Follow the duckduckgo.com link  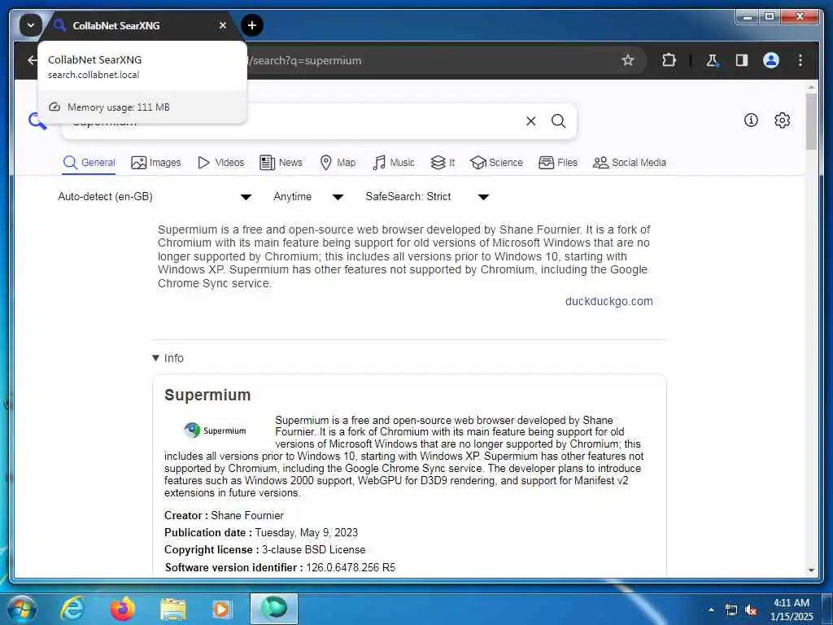coord(608,301)
